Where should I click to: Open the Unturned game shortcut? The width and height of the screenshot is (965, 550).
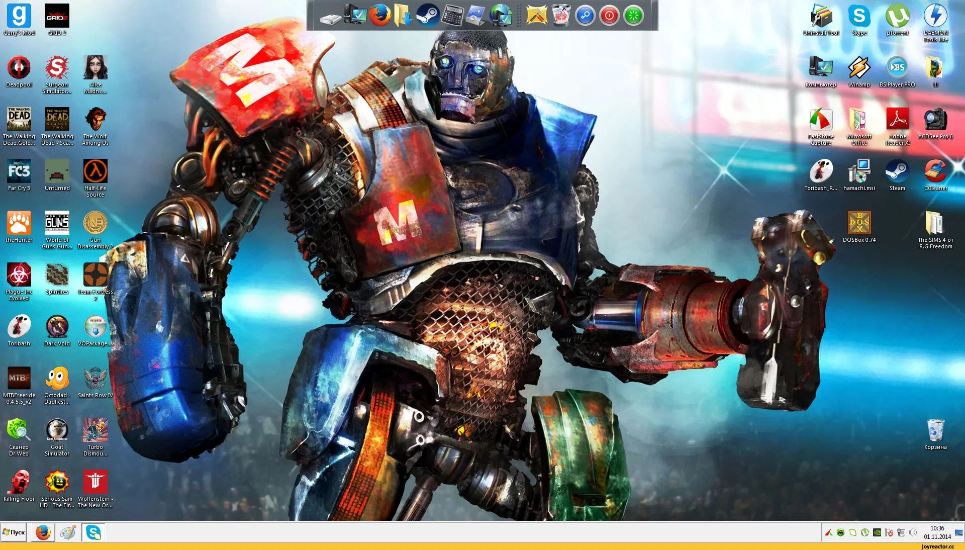(57, 175)
